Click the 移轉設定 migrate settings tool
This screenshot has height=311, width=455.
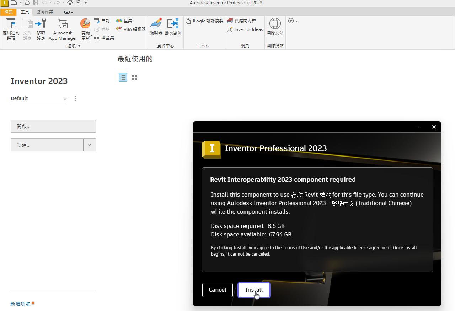(41, 29)
